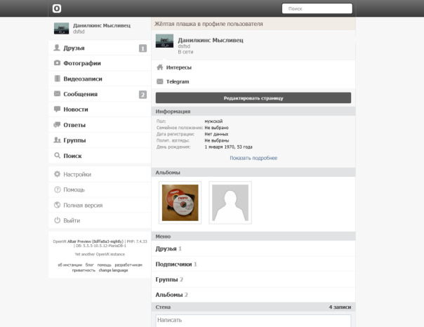Open Photos via camera icon

coord(57,63)
